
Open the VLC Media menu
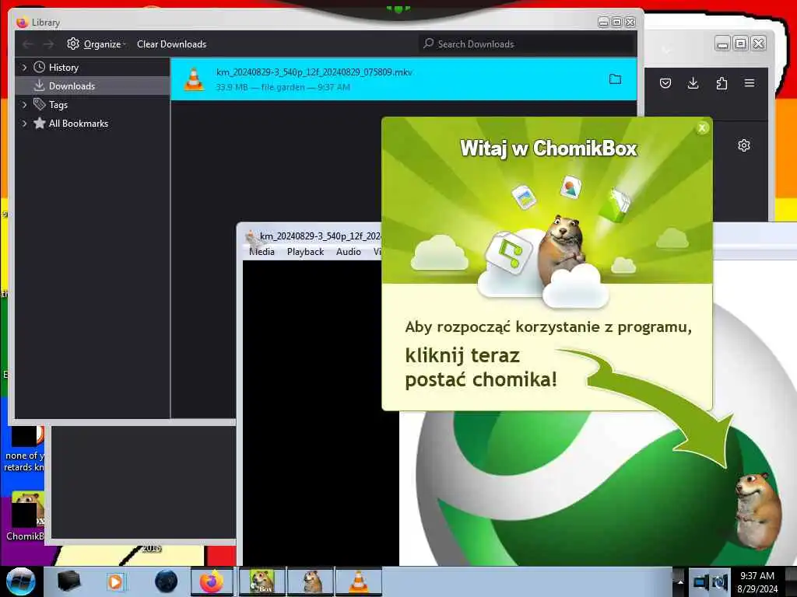pyautogui.click(x=262, y=252)
